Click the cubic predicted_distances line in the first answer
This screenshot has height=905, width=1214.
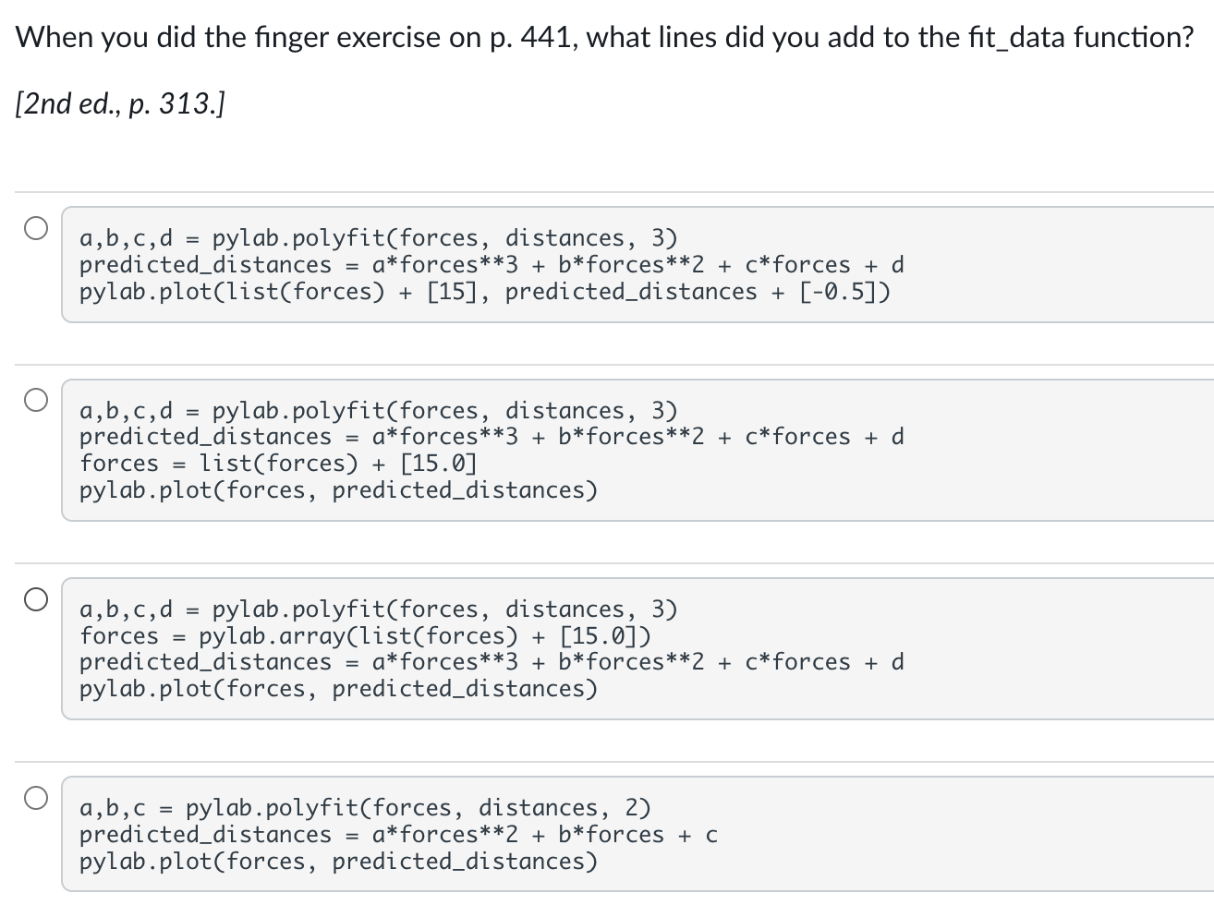click(x=492, y=265)
